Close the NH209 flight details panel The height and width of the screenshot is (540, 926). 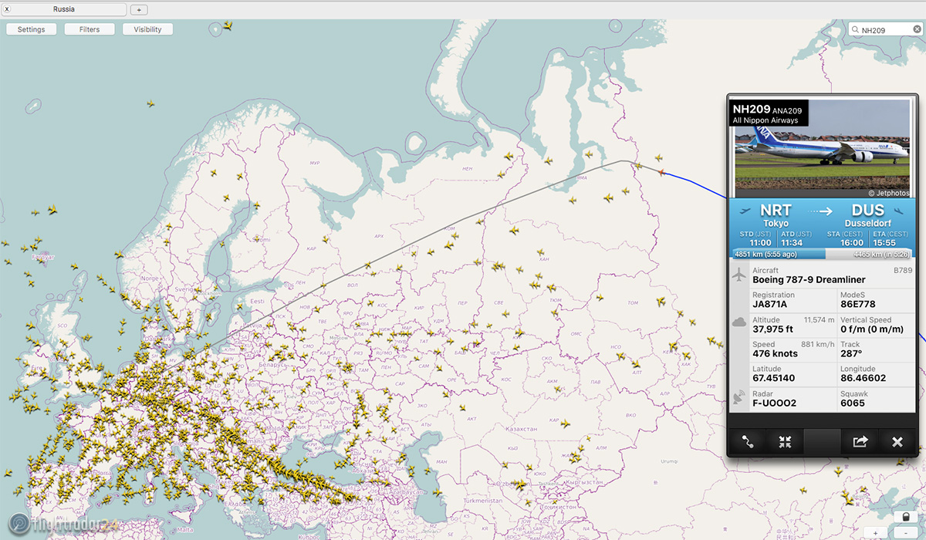tap(897, 442)
